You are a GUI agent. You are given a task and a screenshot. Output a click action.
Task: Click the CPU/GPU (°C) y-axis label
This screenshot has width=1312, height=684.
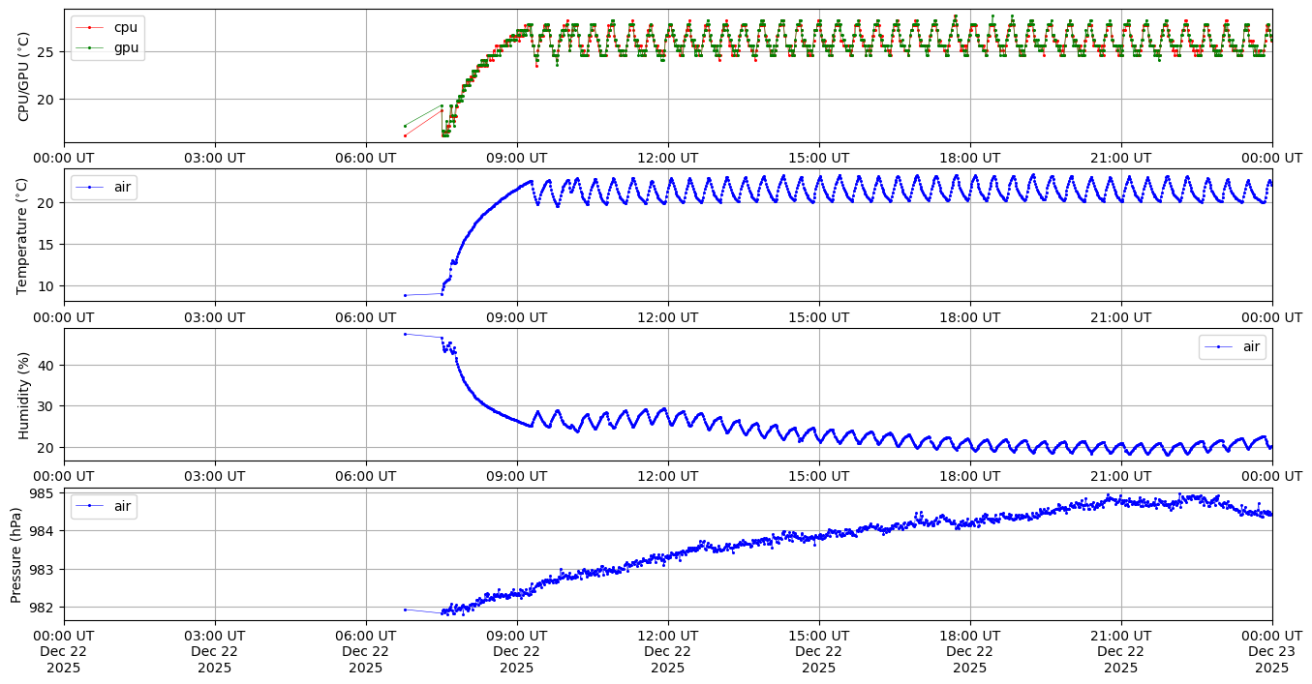[x=24, y=75]
